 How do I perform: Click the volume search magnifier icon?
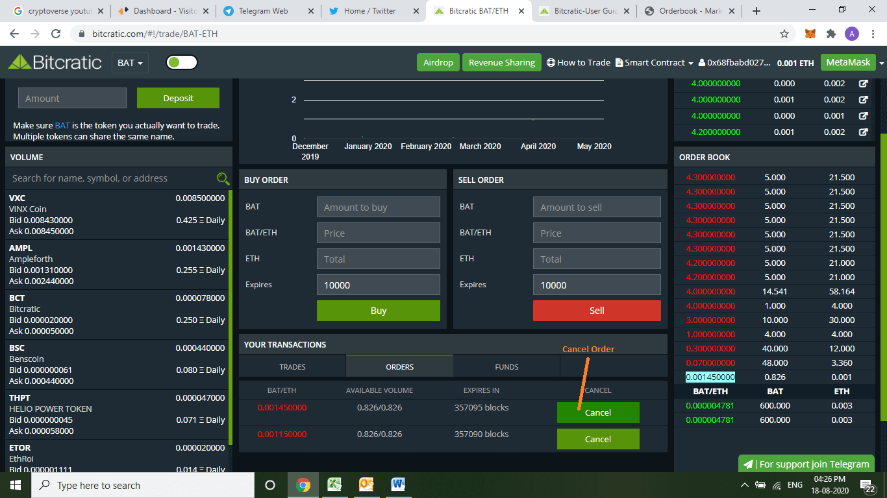pyautogui.click(x=223, y=178)
